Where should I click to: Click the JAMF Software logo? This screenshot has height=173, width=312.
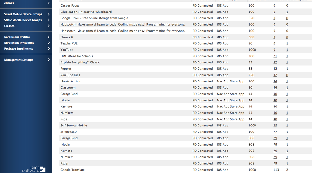[x=34, y=169]
